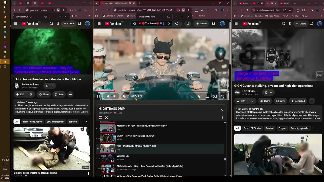Open more actions for the RAID video

[x=70, y=94]
